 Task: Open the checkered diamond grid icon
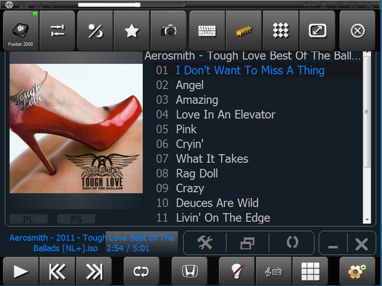(x=280, y=31)
